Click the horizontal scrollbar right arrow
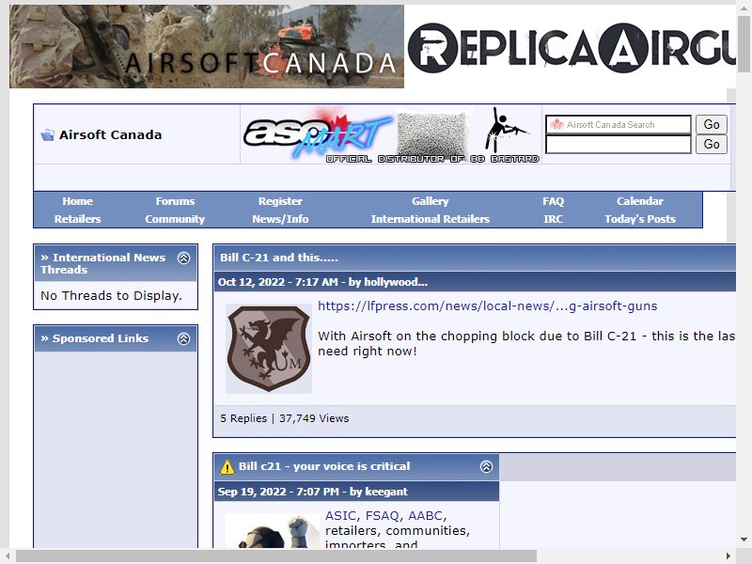 728,556
